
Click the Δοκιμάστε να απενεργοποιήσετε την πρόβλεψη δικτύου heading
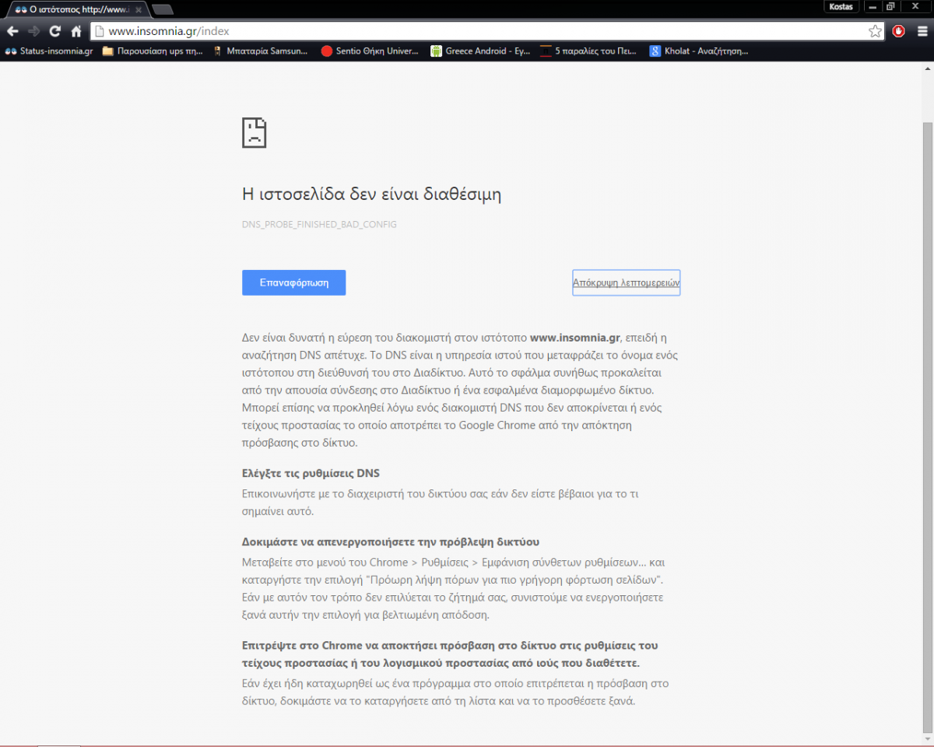pyautogui.click(x=391, y=542)
